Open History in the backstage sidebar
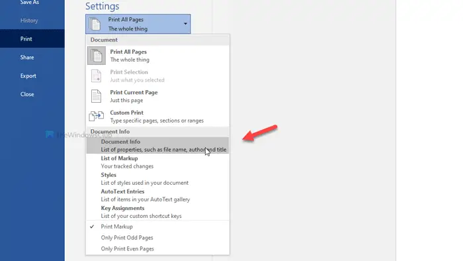 click(x=32, y=21)
